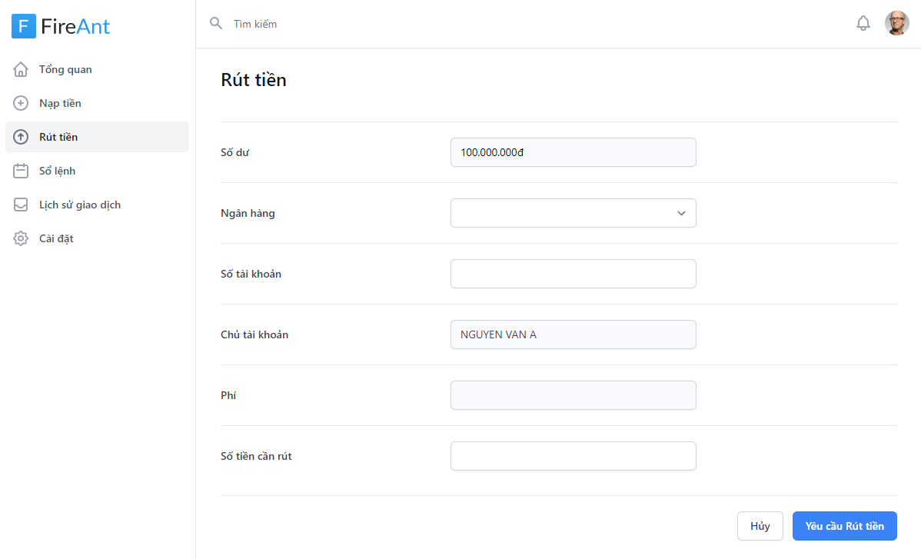Screen dimensions: 921x559
Task: Open the Tổng quan menu item
Action: (x=65, y=69)
